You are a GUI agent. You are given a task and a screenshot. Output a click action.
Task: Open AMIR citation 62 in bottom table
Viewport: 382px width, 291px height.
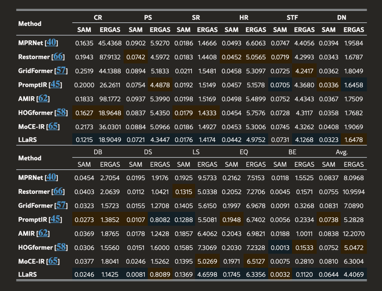[43, 233]
